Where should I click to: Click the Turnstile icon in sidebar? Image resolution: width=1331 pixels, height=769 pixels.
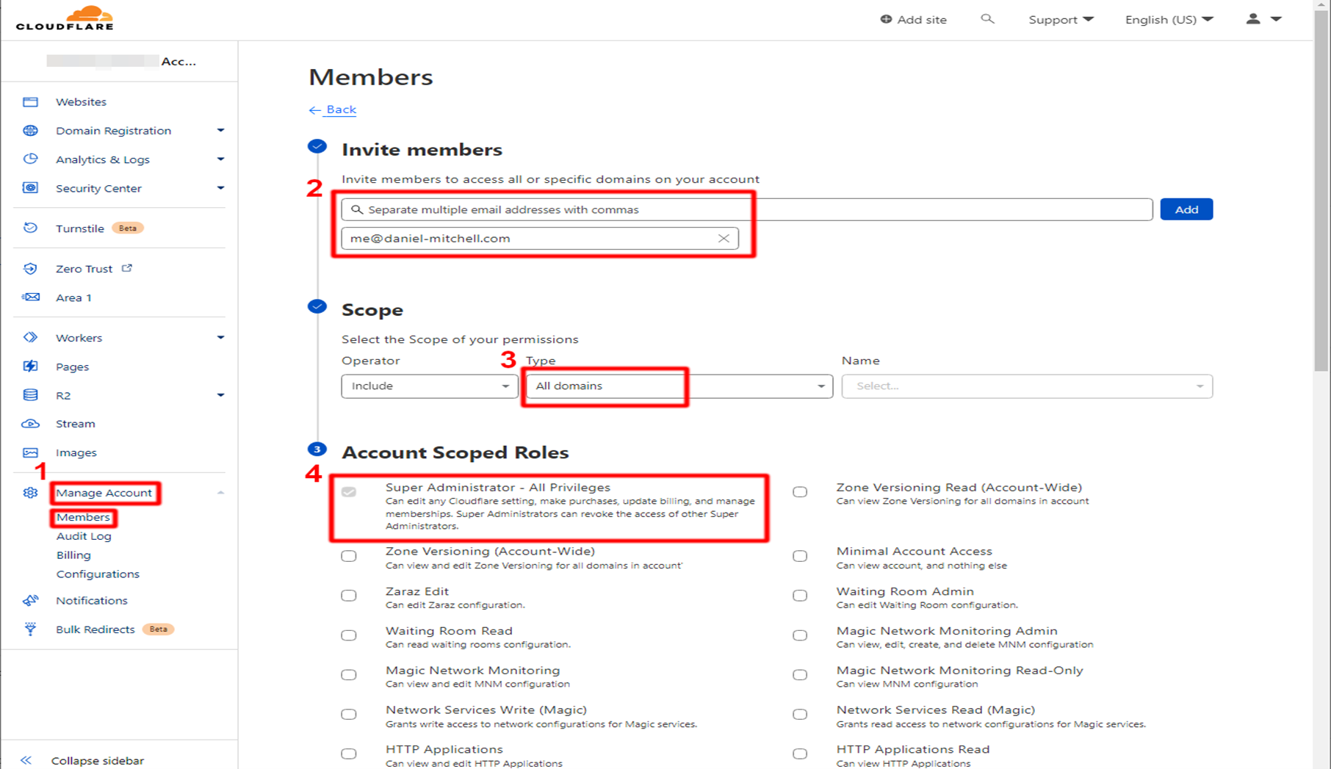tap(30, 228)
